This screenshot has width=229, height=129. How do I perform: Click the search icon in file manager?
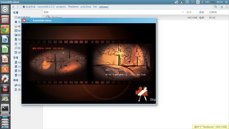click(x=216, y=7)
